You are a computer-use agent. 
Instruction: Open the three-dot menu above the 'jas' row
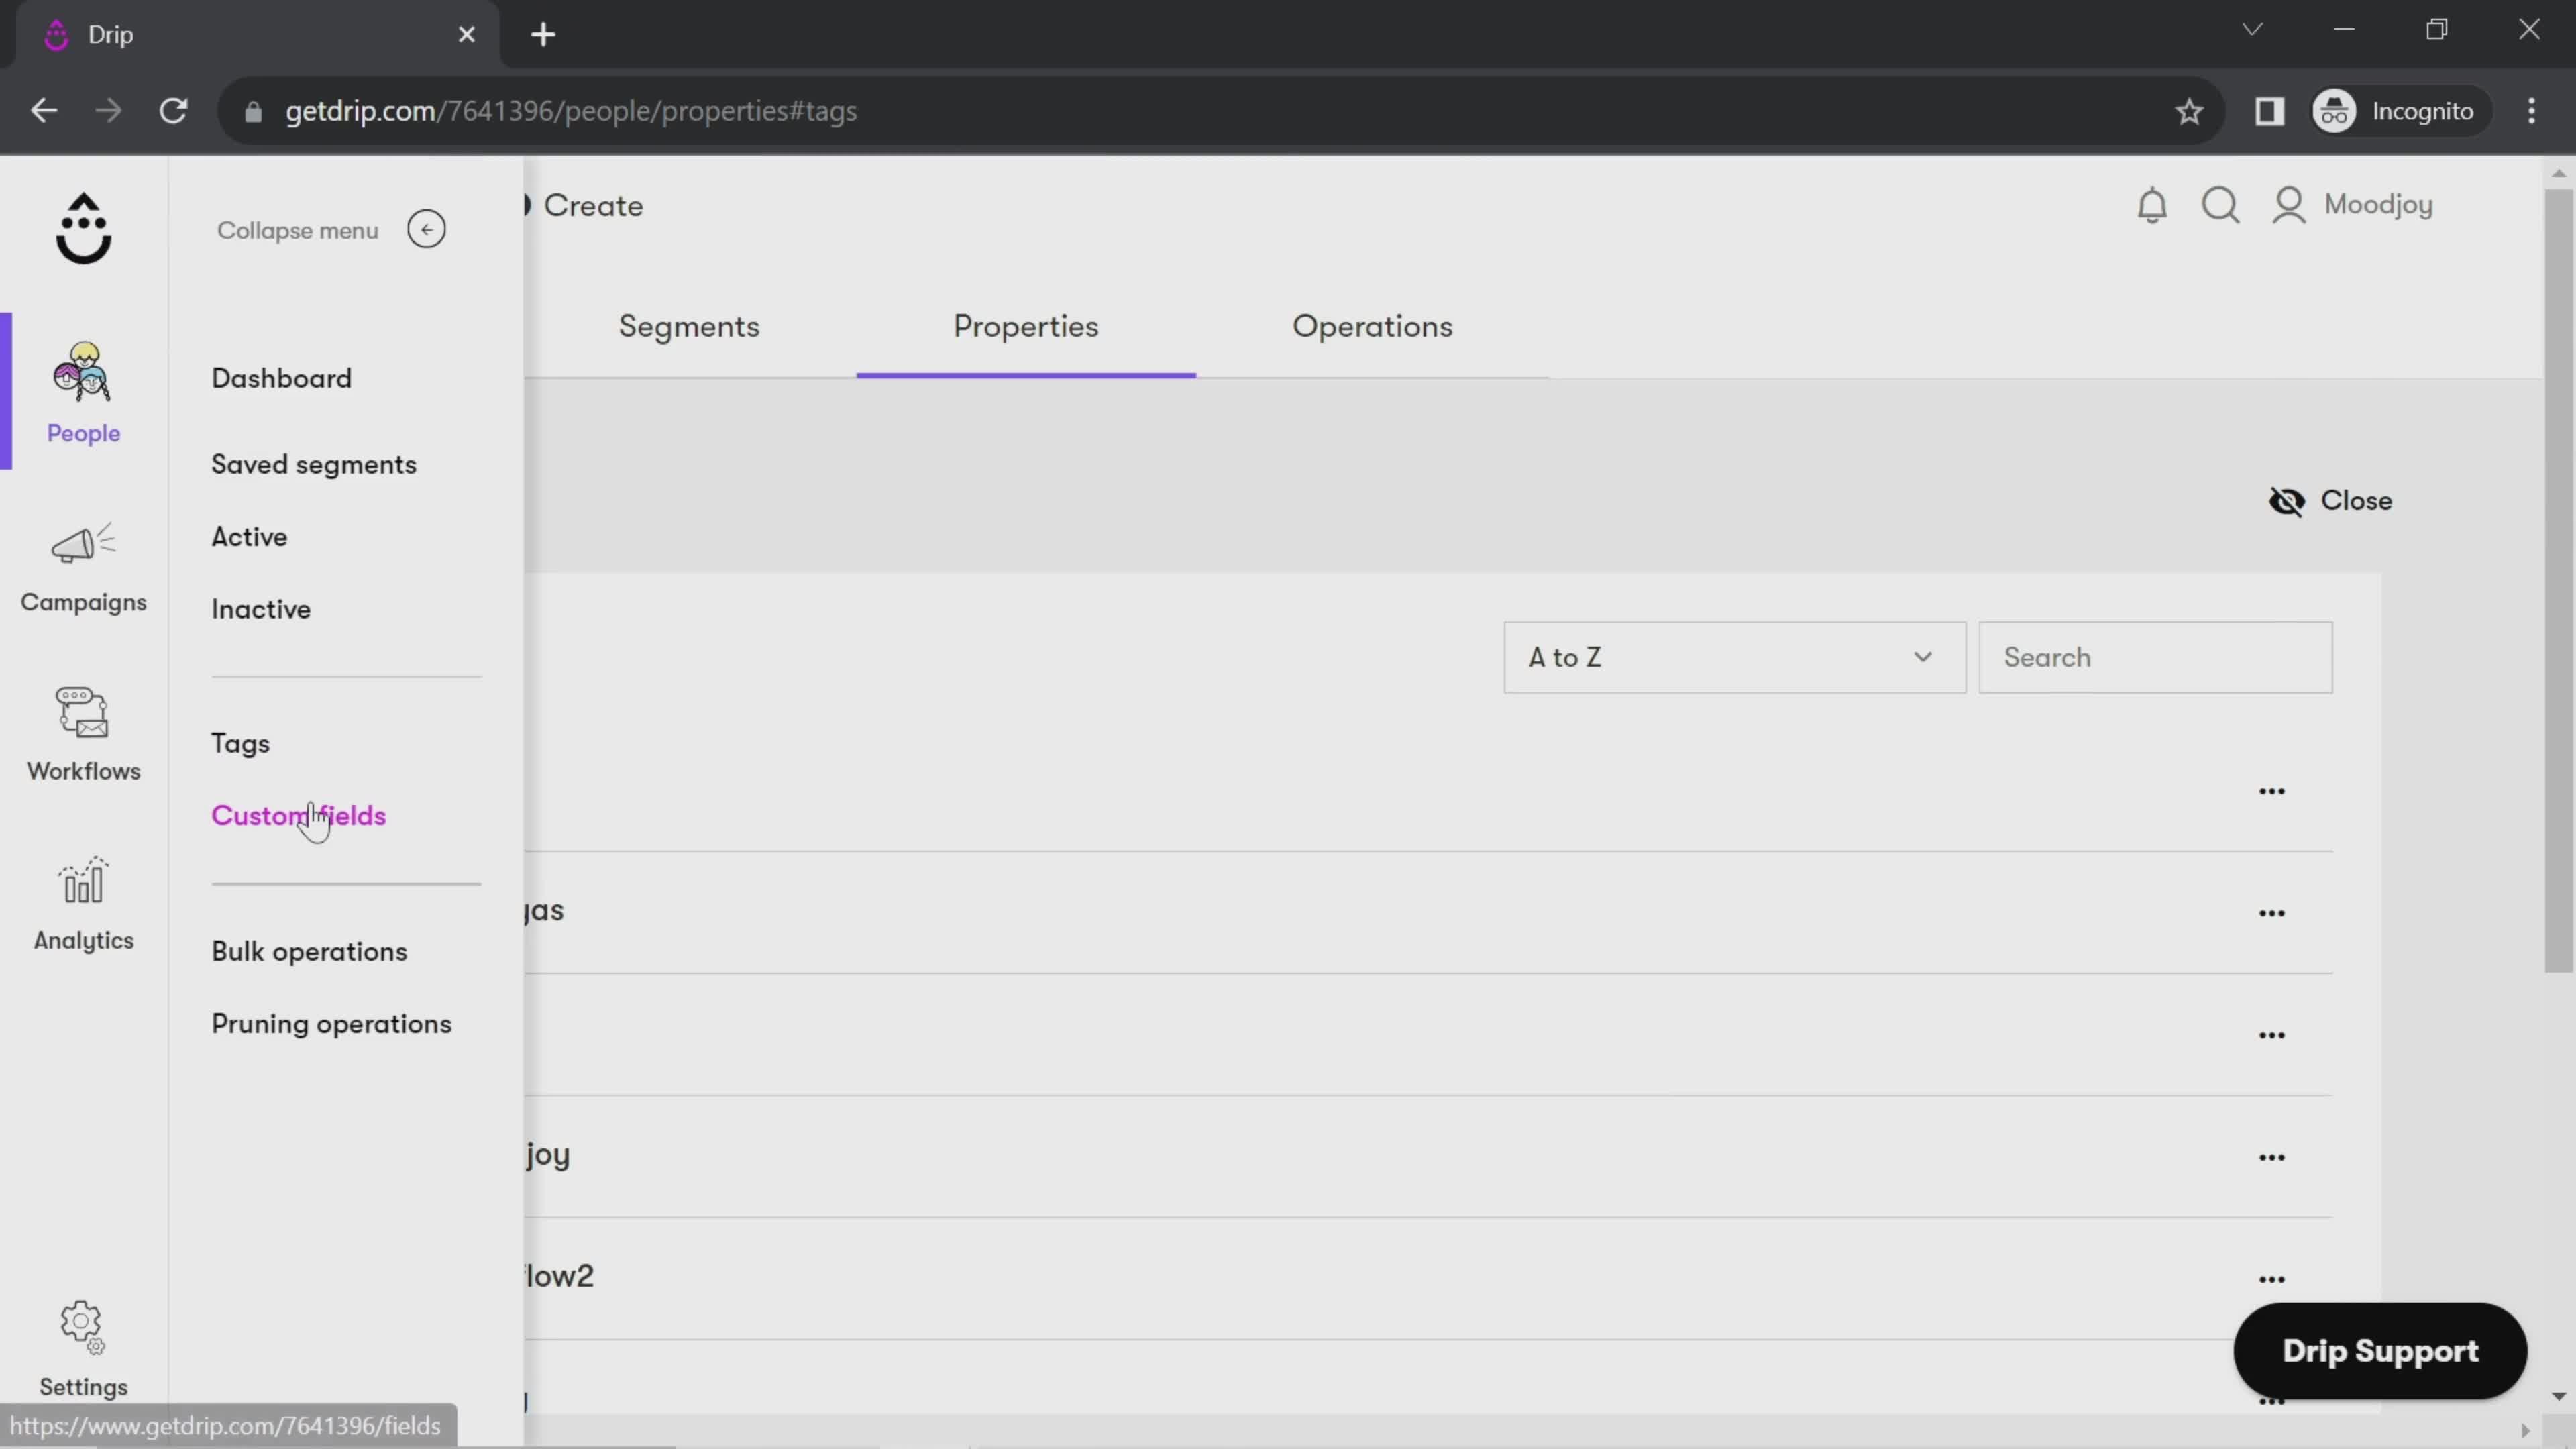[x=2272, y=791]
